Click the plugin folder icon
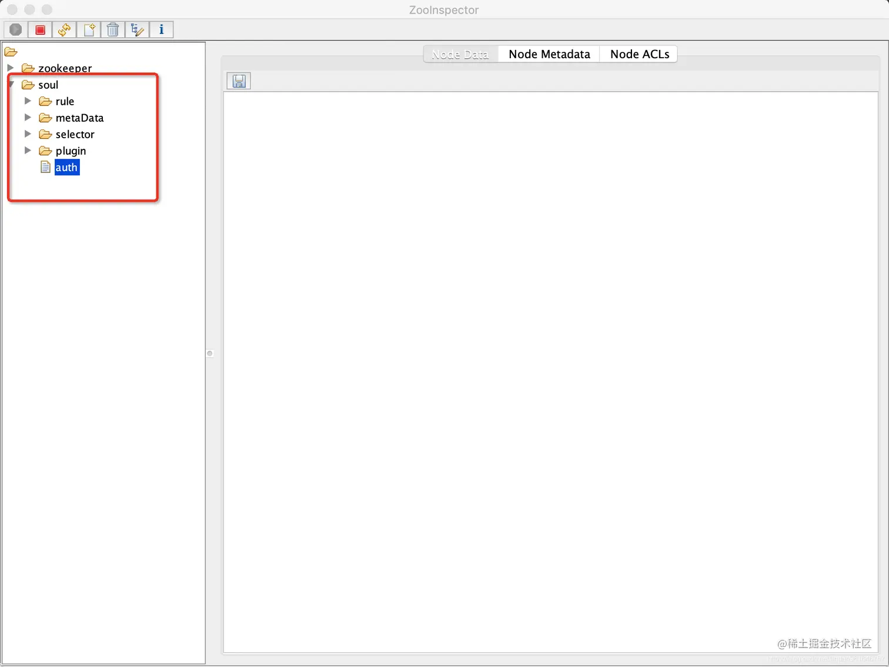This screenshot has width=889, height=667. click(x=45, y=151)
